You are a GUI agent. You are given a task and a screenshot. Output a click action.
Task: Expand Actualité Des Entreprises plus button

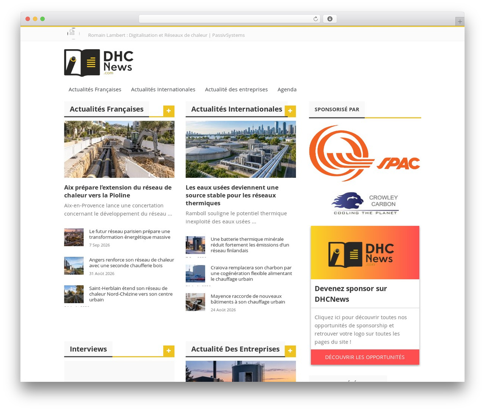[290, 351]
